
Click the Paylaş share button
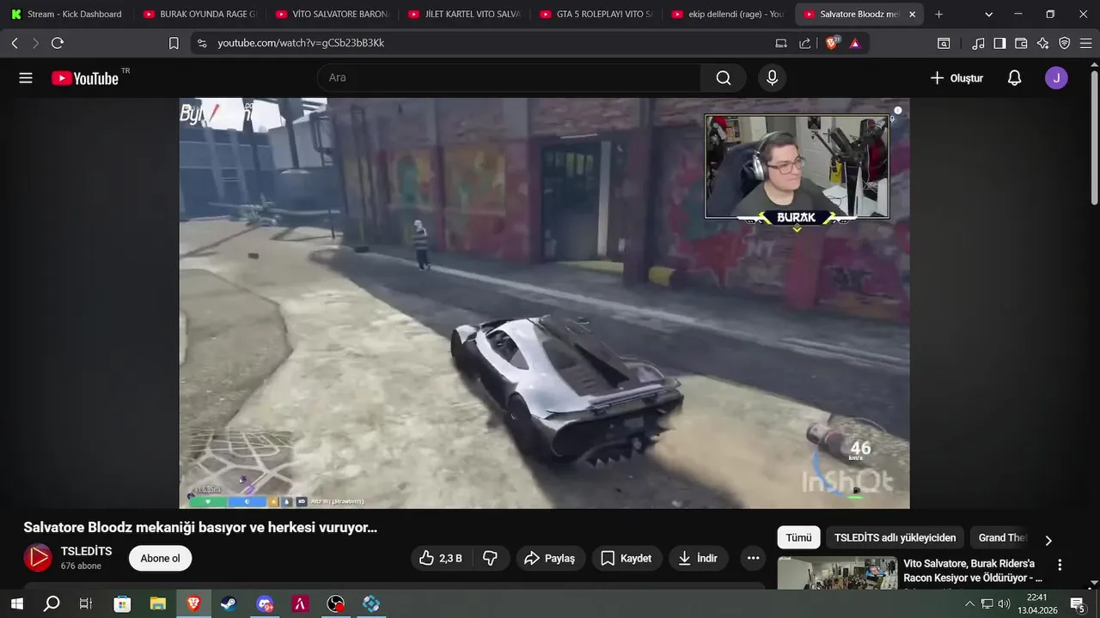(x=550, y=558)
